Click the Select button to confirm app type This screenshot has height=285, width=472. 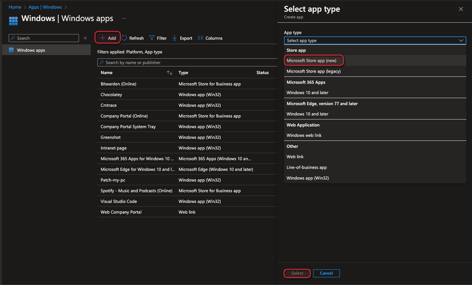[297, 273]
